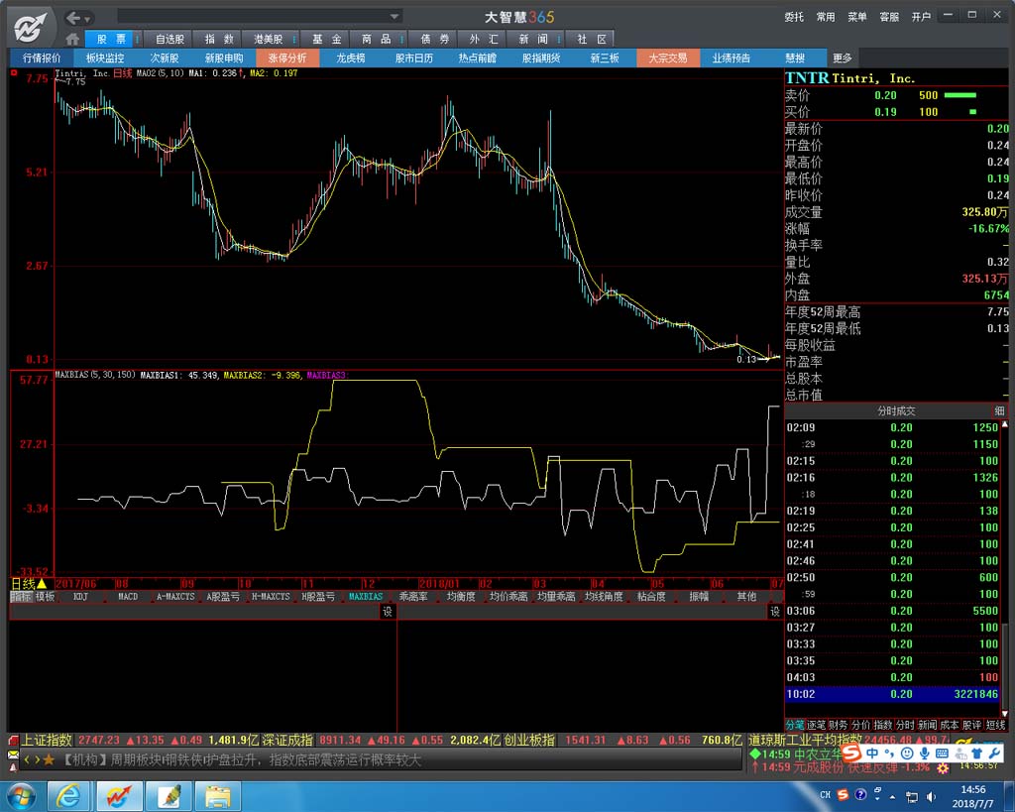The height and width of the screenshot is (812, 1015).
Task: Select the 10:02 trade row
Action: pyautogui.click(x=893, y=694)
